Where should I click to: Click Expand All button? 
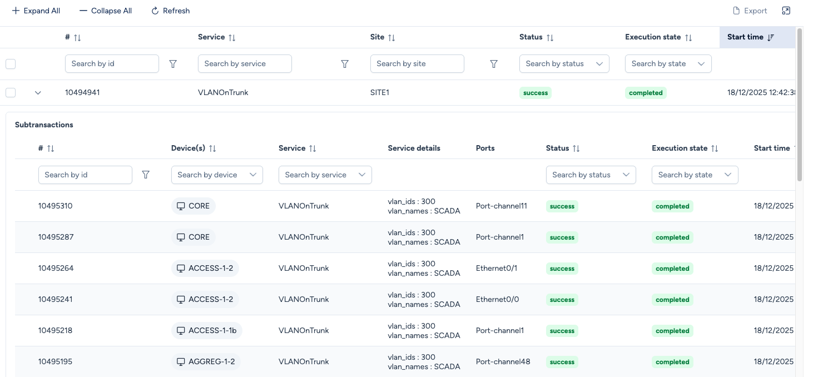[x=36, y=11]
